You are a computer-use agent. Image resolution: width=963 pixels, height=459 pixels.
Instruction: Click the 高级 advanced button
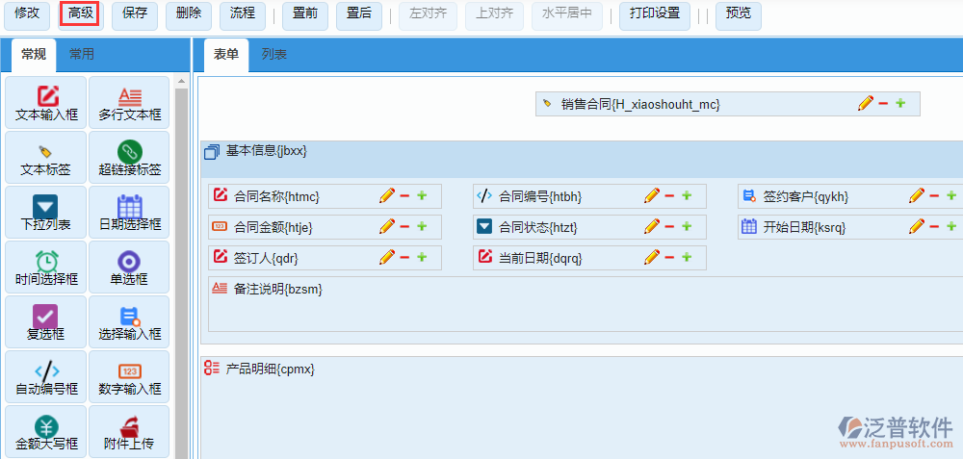pos(79,13)
